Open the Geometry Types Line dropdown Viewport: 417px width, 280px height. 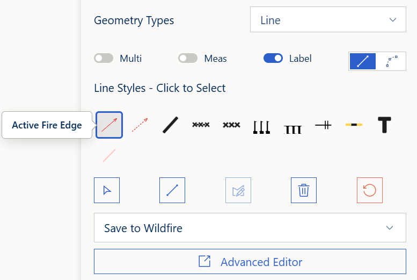pyautogui.click(x=328, y=19)
